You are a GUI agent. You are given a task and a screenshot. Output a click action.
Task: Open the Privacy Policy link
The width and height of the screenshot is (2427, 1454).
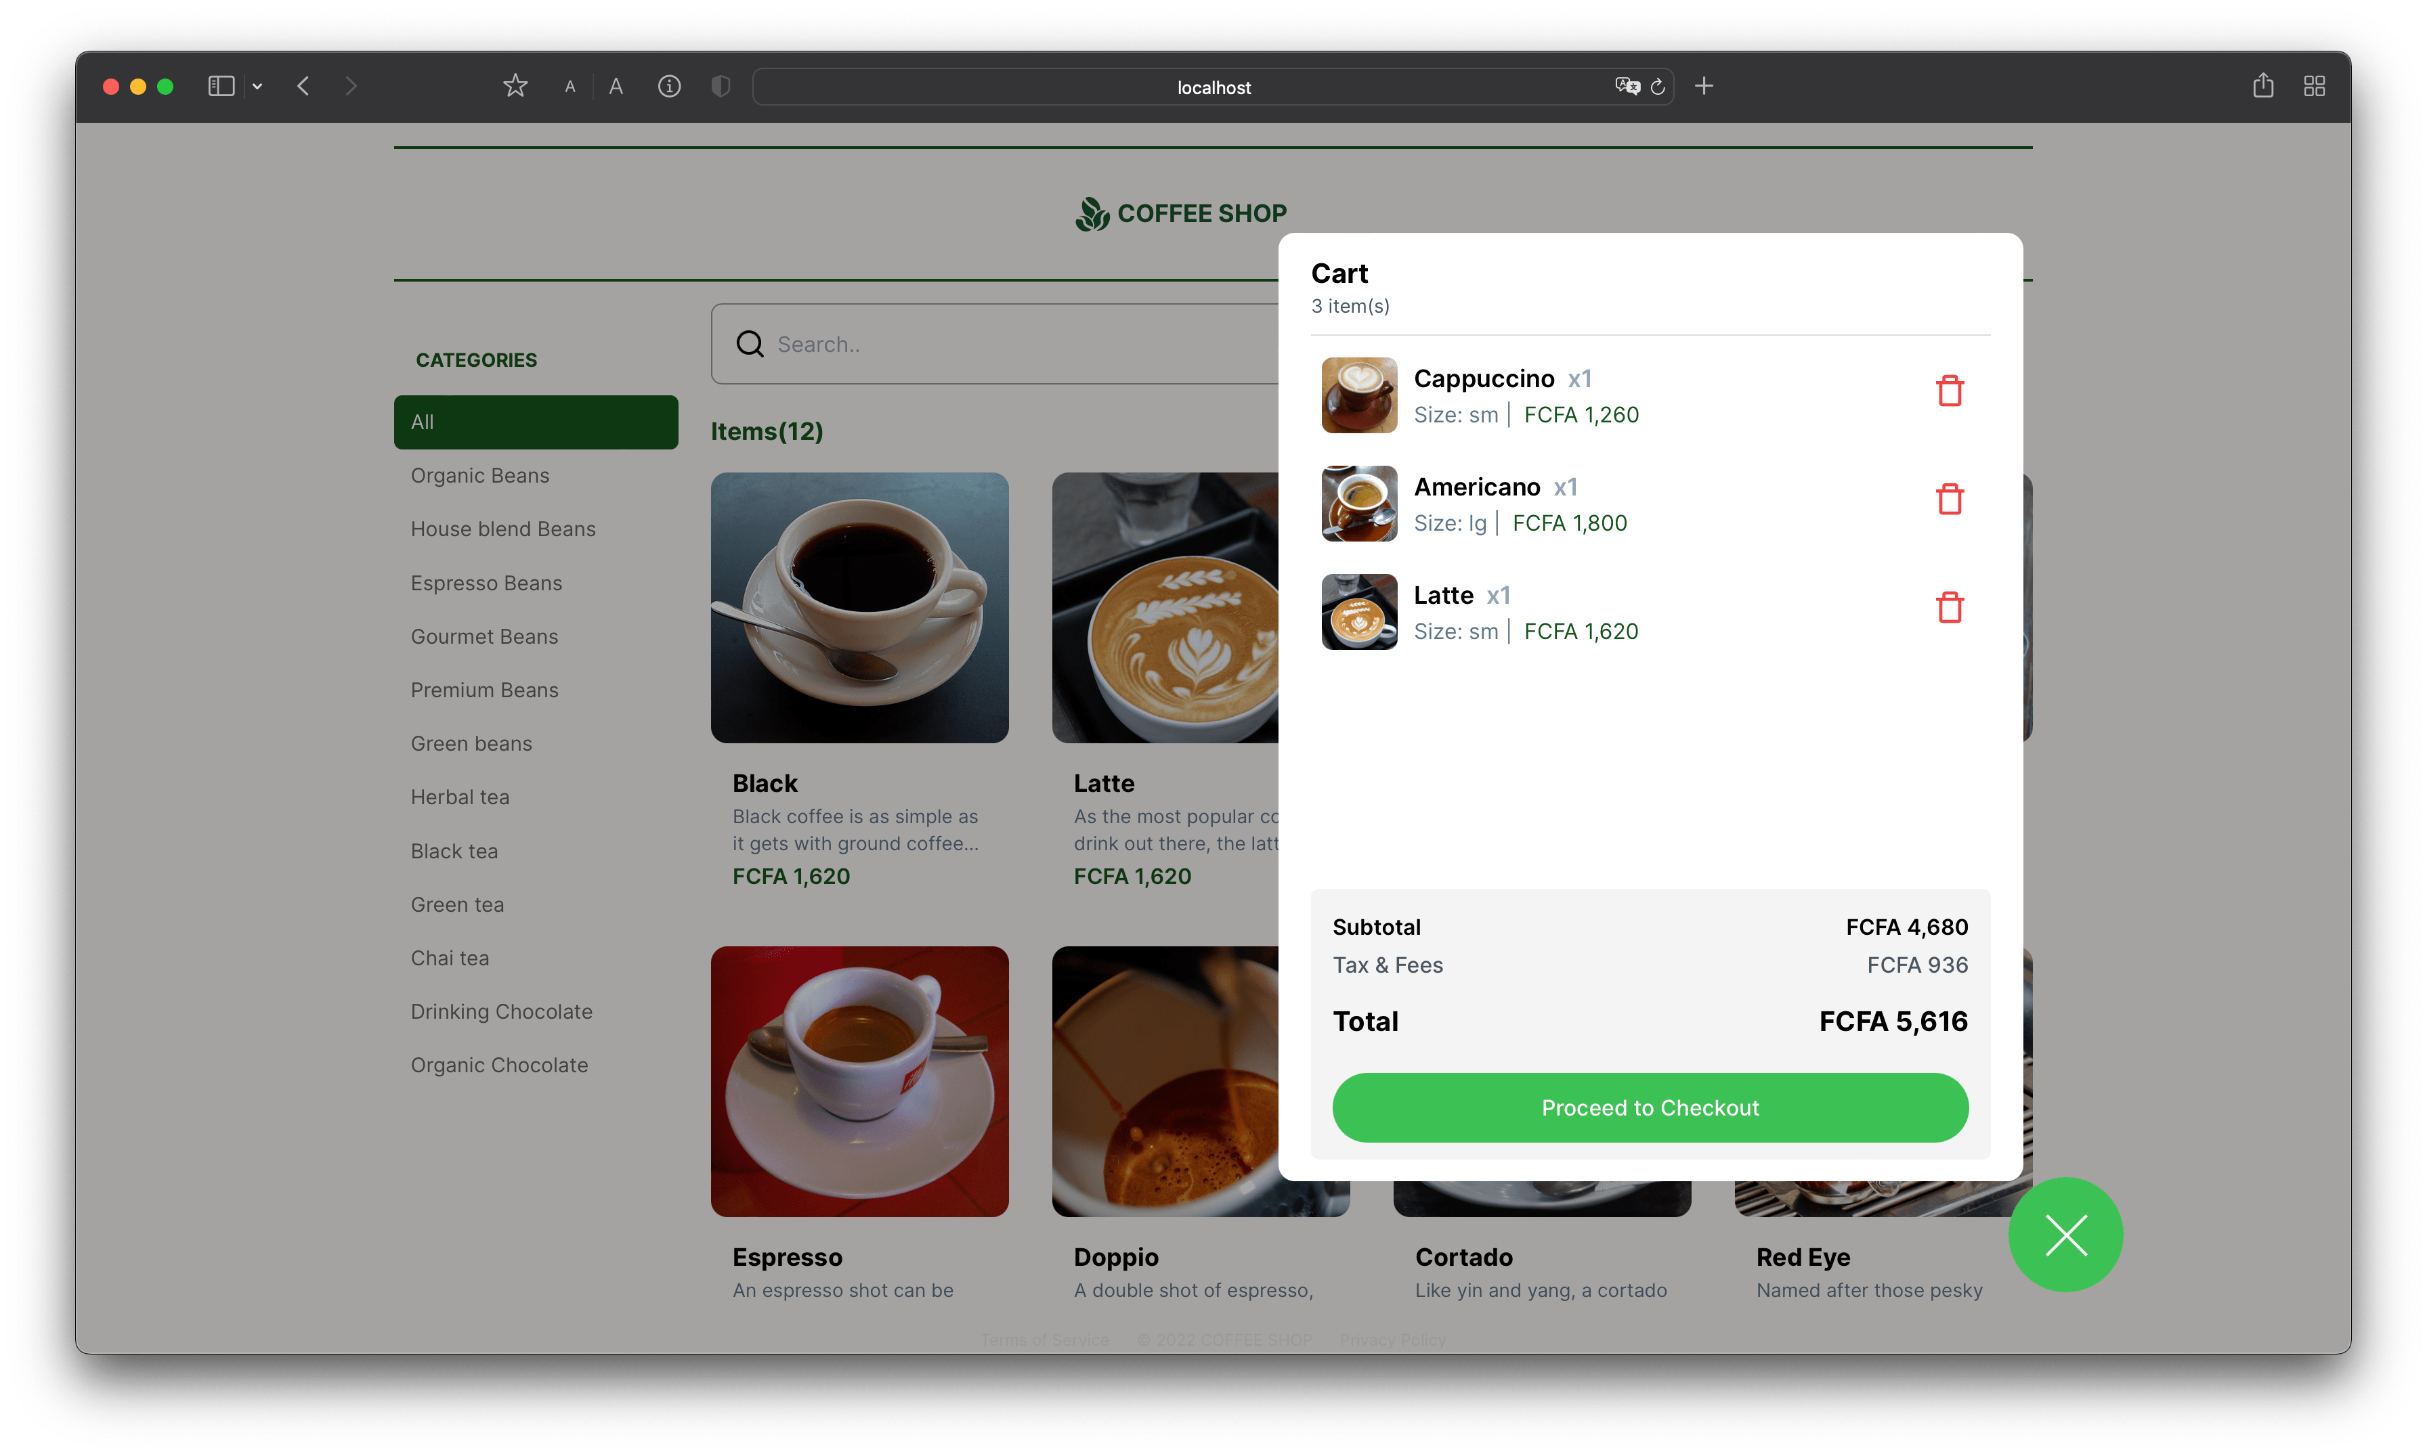[1392, 1340]
